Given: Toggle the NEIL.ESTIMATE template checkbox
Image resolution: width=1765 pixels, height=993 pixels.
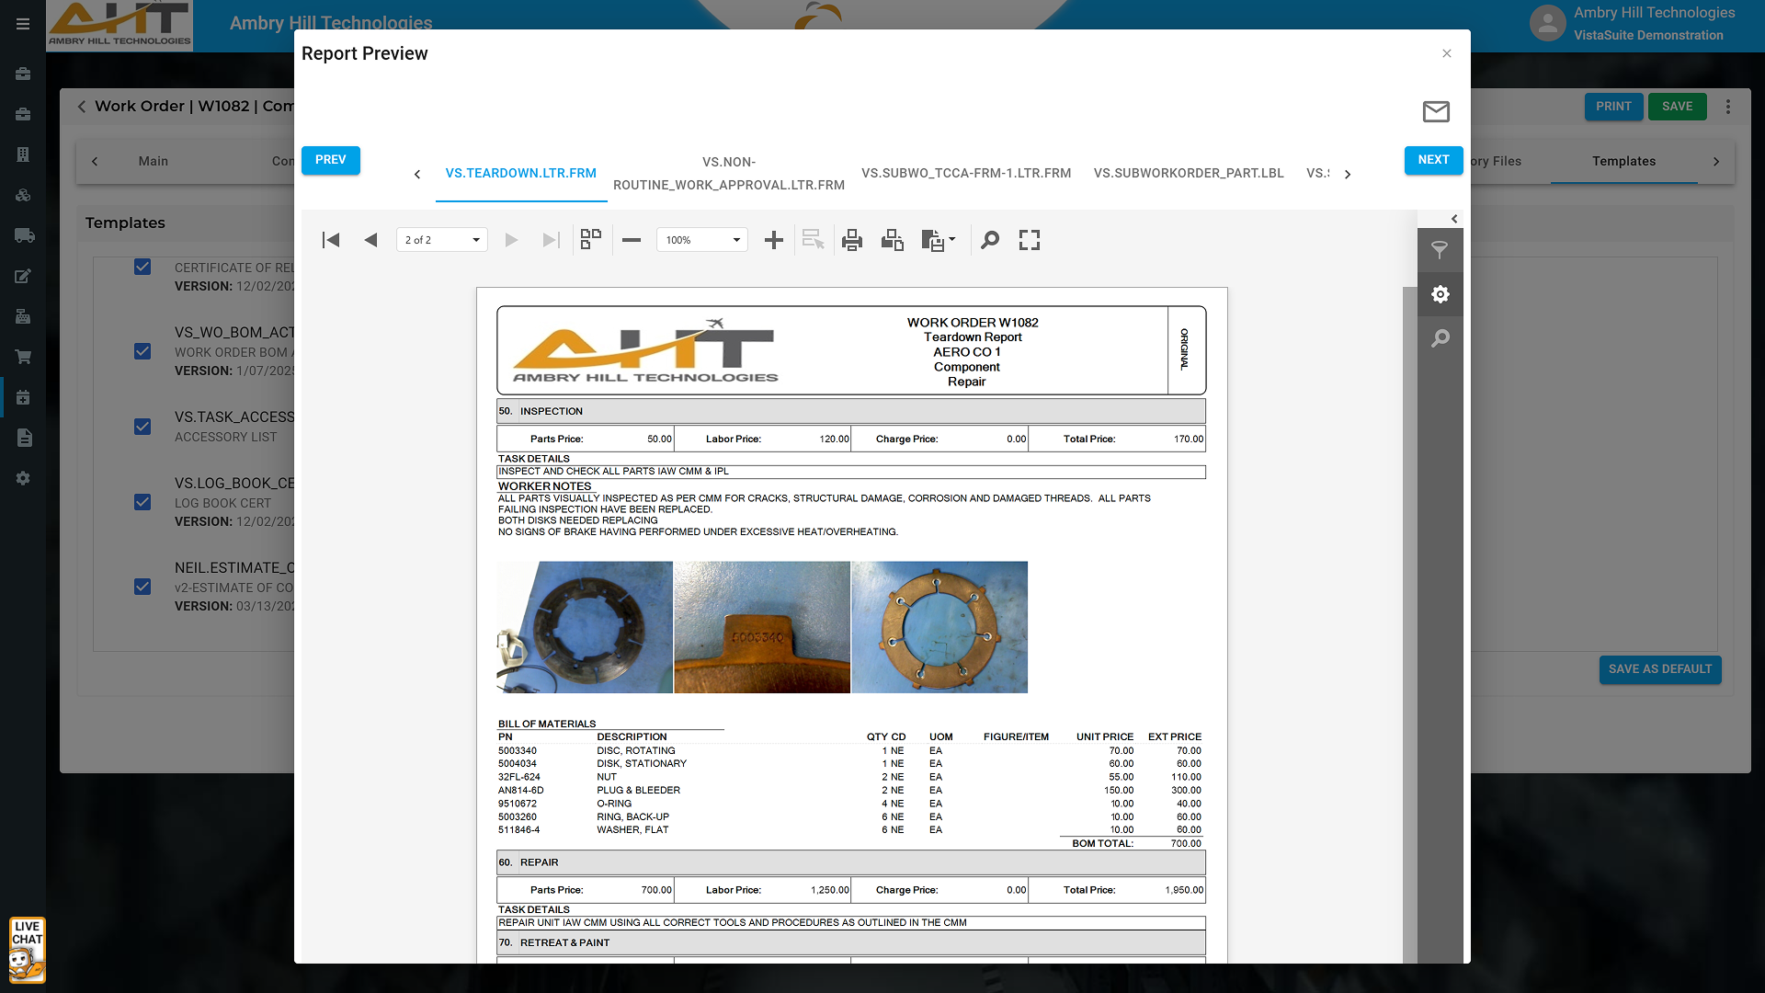Looking at the screenshot, I should coord(142,587).
